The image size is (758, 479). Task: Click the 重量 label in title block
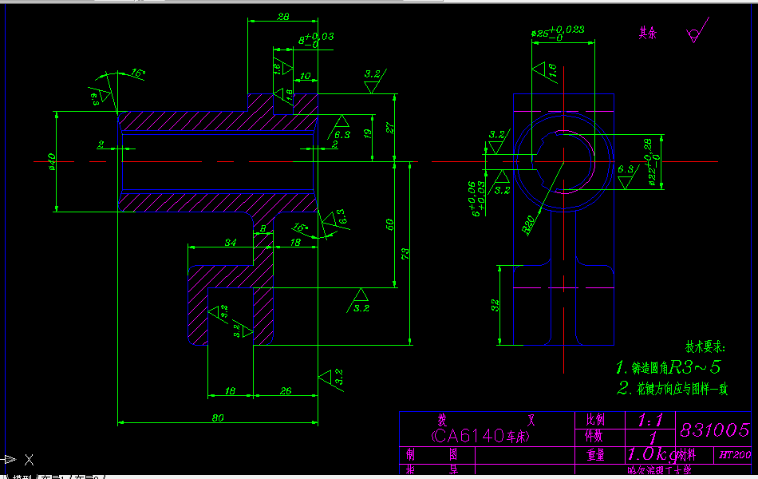[595, 455]
